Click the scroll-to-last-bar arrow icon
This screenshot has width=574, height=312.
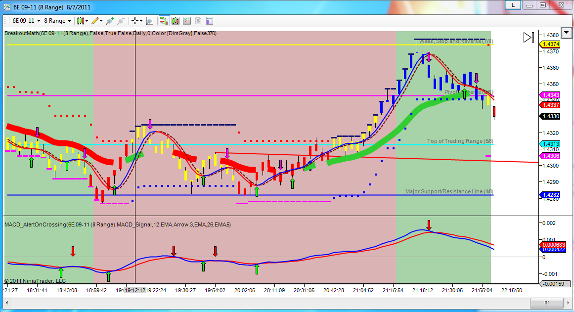(529, 38)
